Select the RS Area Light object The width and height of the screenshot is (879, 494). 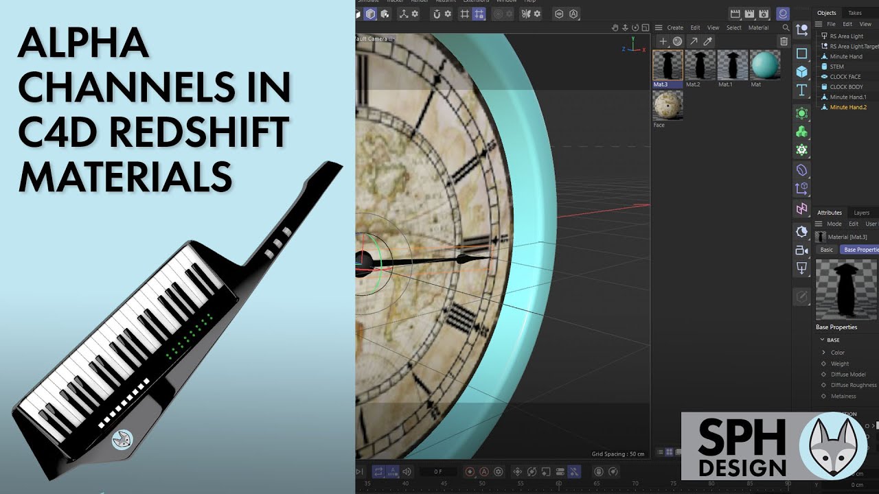(847, 36)
